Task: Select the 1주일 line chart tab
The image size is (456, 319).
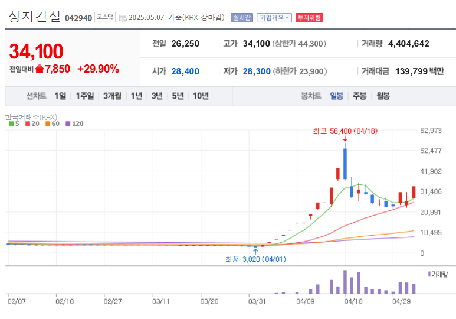Action: point(85,96)
